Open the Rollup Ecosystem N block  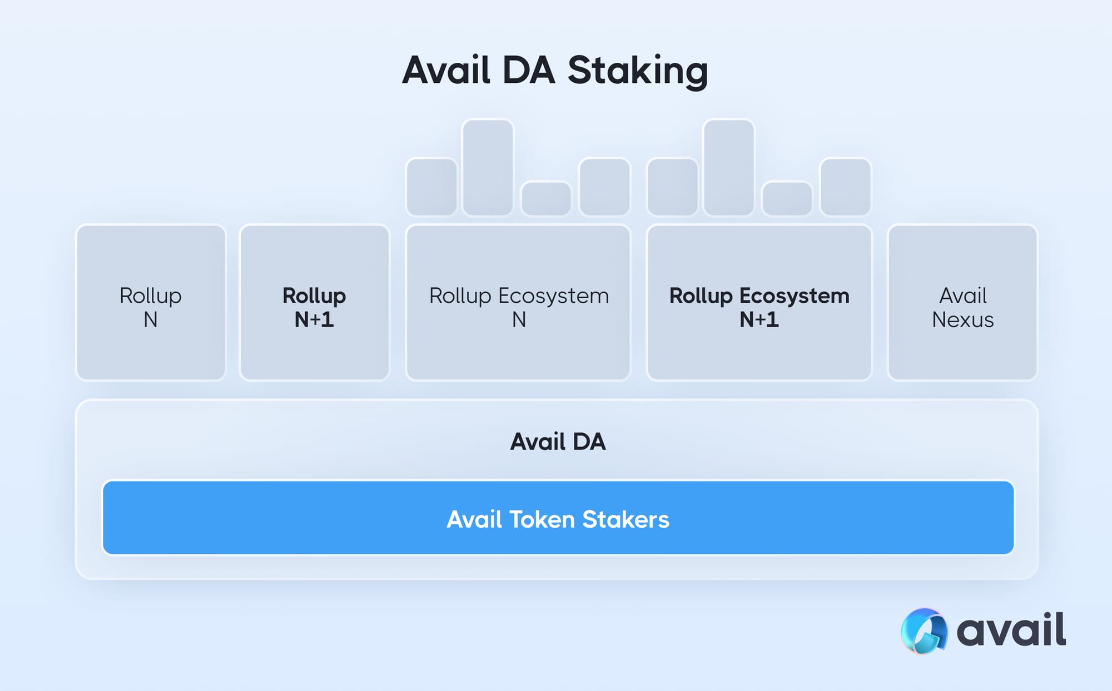518,303
